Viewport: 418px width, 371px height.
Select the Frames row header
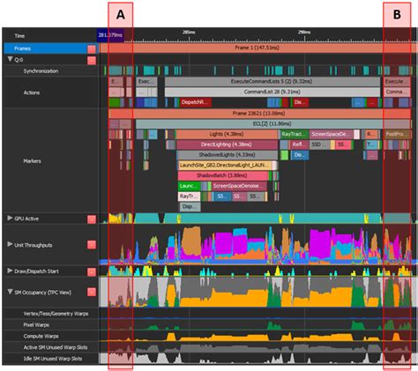[45, 48]
